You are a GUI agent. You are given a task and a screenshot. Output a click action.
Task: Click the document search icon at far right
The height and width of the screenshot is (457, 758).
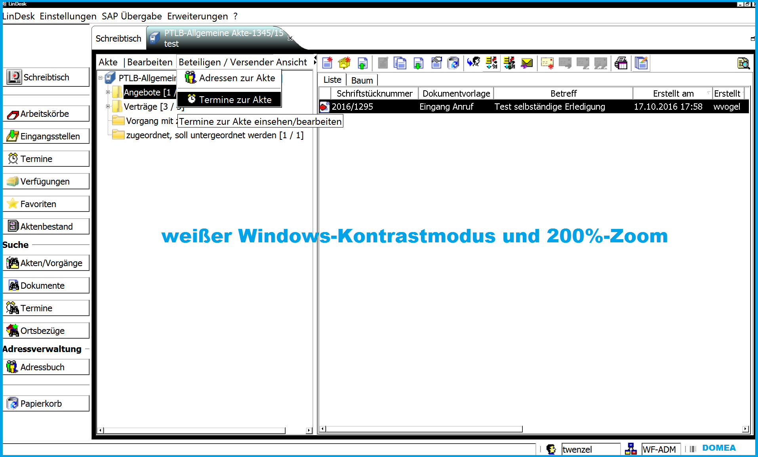point(743,63)
